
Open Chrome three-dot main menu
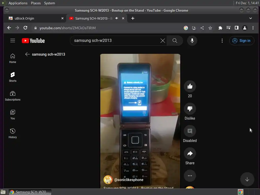tap(253, 28)
